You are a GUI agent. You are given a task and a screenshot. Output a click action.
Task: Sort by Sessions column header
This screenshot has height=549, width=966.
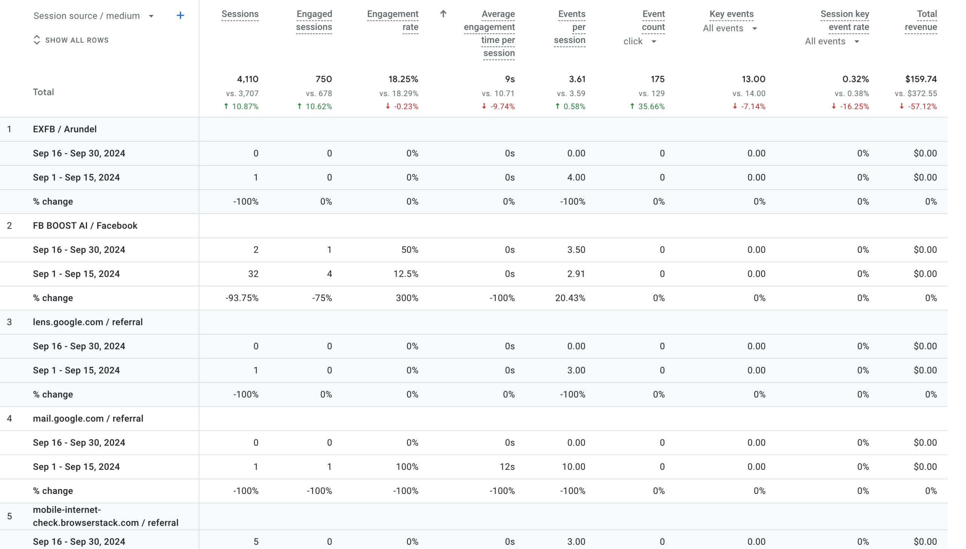tap(240, 14)
